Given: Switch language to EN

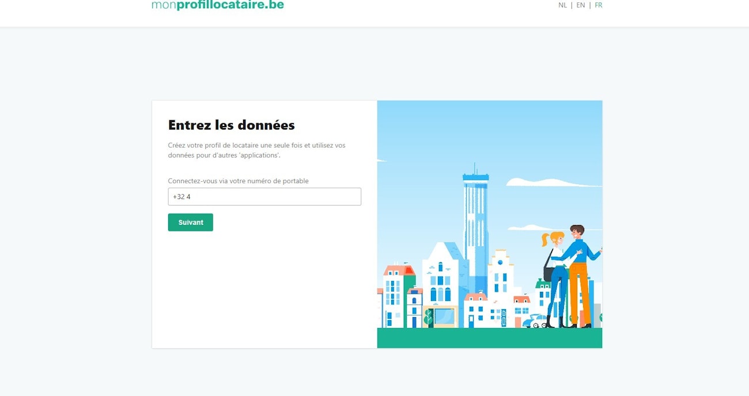Looking at the screenshot, I should [x=580, y=5].
